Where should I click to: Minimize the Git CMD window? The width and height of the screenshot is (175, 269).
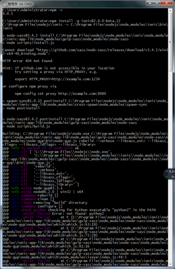(x=150, y=3)
